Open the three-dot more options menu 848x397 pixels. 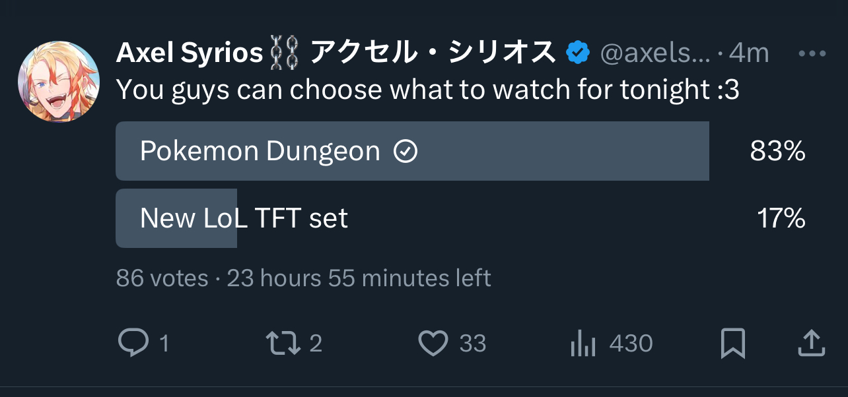[x=812, y=53]
